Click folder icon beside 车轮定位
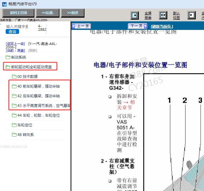 click(x=14, y=125)
